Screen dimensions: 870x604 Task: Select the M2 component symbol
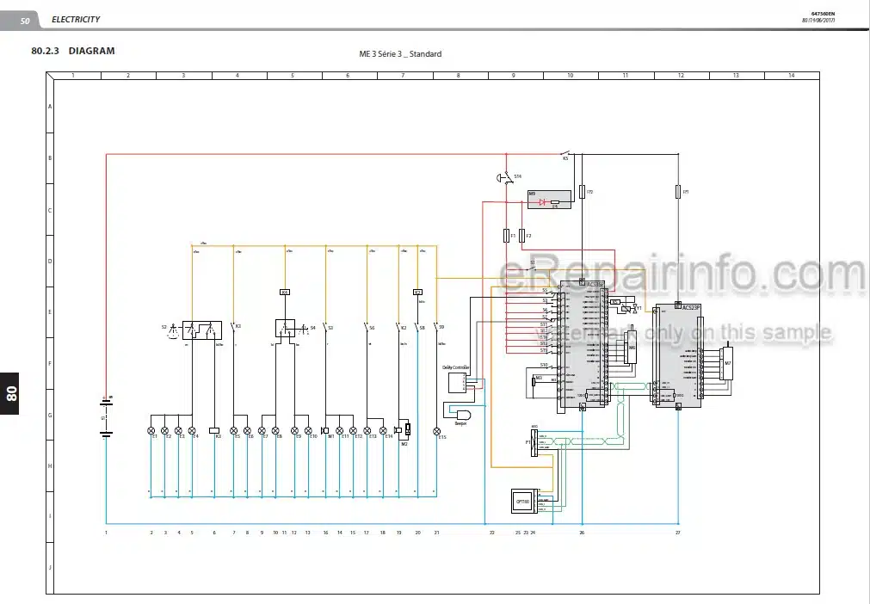(403, 429)
